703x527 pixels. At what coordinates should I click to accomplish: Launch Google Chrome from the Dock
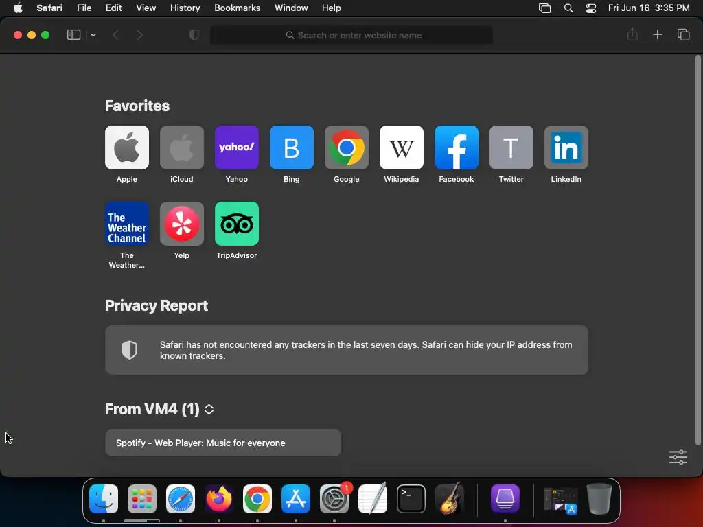pos(257,499)
